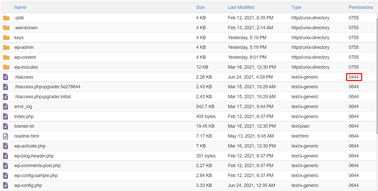Select the wp-includes folder name
378x191 pixels.
click(26, 67)
